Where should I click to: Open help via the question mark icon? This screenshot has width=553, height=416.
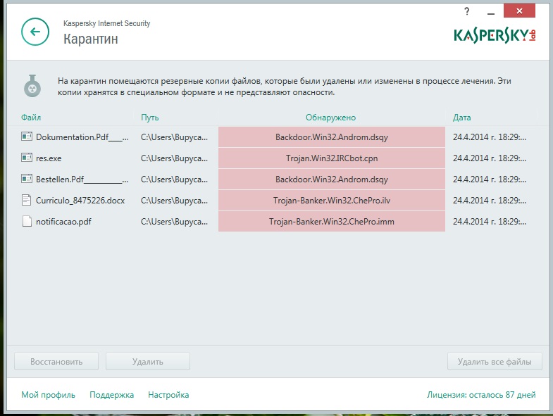tap(466, 11)
